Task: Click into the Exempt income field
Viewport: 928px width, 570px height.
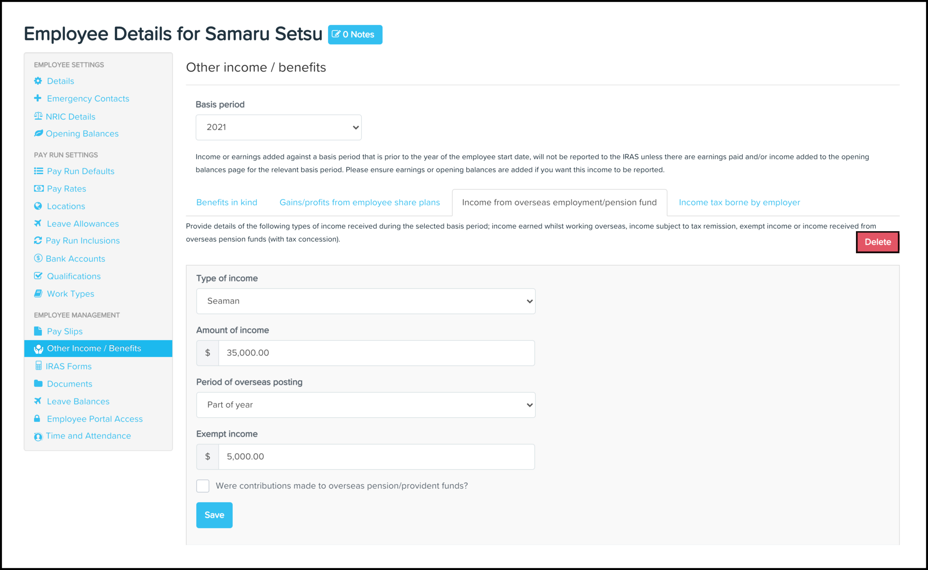Action: pyautogui.click(x=376, y=457)
